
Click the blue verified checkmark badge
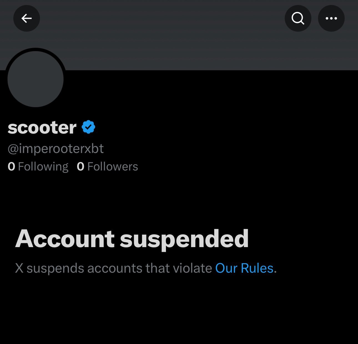89,127
